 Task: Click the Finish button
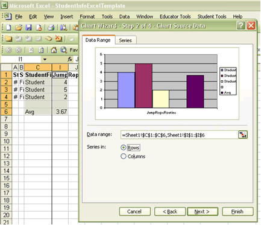237,212
